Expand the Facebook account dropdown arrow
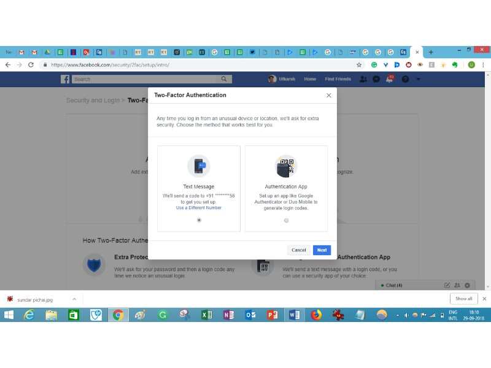491x368 pixels. pos(418,79)
